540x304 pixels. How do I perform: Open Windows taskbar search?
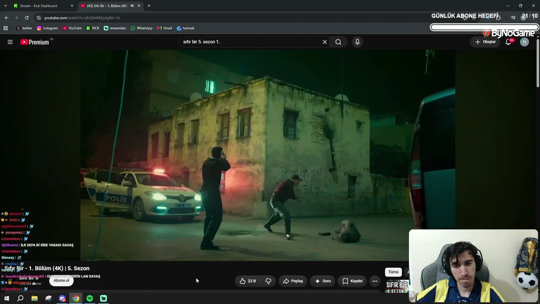pos(20,299)
